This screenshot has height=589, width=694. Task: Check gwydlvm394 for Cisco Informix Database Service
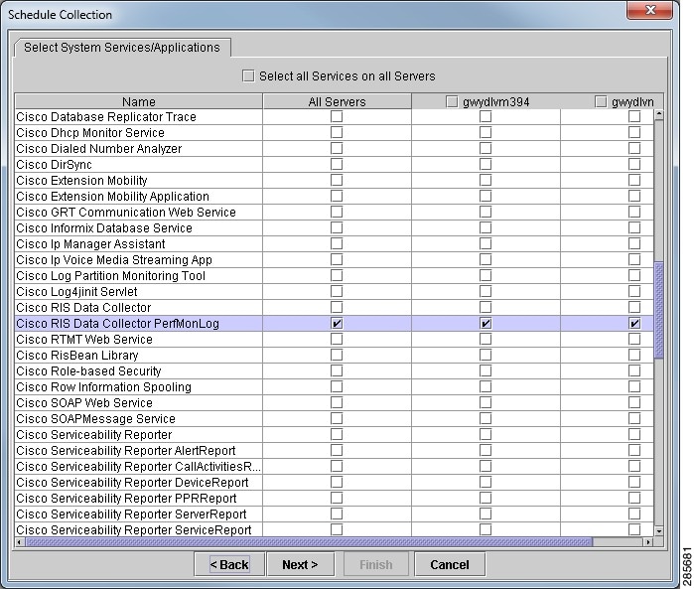pos(486,228)
